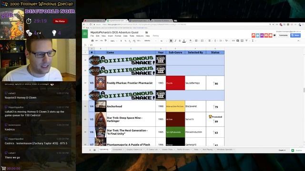This screenshot has width=305, height=171.
Task: Click the chat icon next to Comments
Action: 274,36
